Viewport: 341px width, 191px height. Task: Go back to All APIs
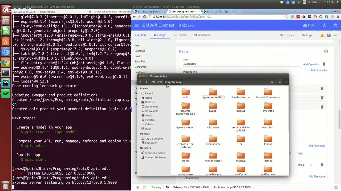140,35
